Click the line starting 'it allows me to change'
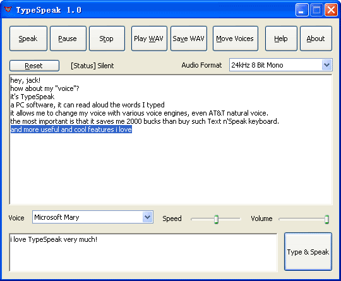The height and width of the screenshot is (281, 341). [140, 113]
